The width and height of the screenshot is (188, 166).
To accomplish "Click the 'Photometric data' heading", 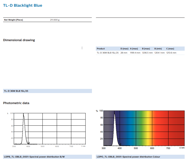I will [16, 103].
